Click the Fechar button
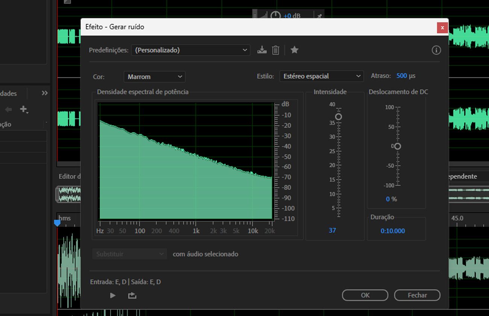The height and width of the screenshot is (316, 489). [417, 295]
